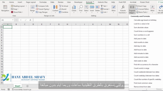
Task: Click the macro recording status icon
Action: 9,89
